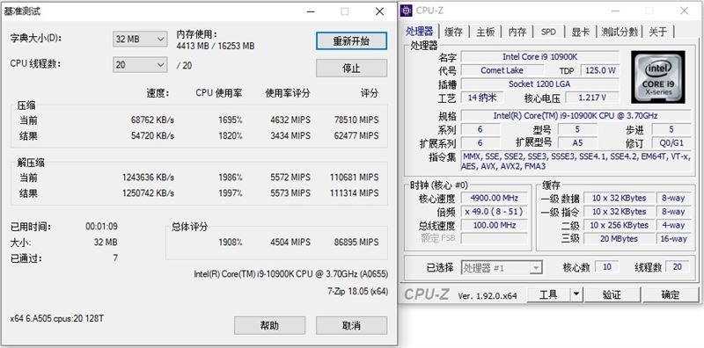The image size is (704, 348).
Task: Switch to the SPD tab in CPU-Z
Action: [x=548, y=32]
